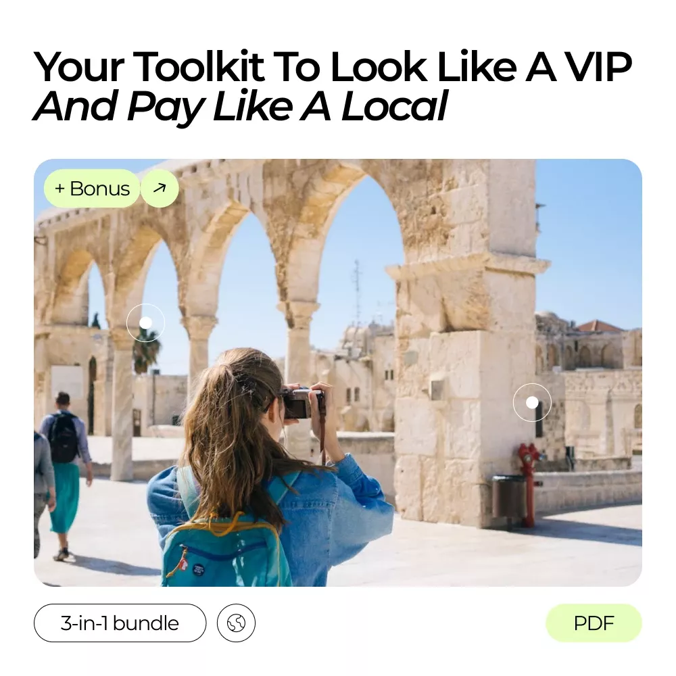Click the antenna tower seen through the arch
This screenshot has width=676, height=676.
pos(356,290)
